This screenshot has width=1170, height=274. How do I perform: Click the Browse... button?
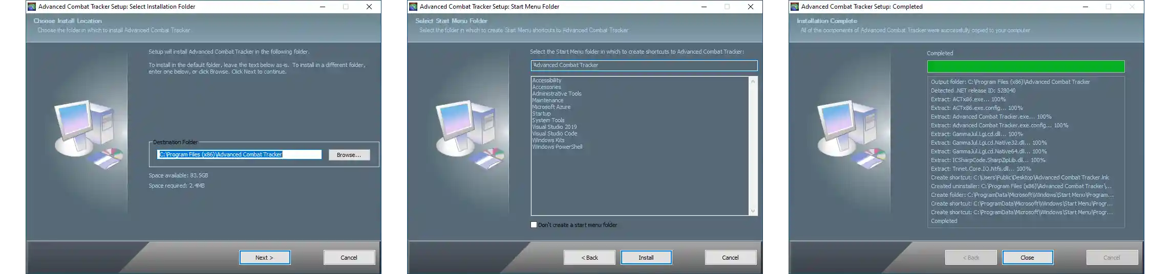pyautogui.click(x=349, y=155)
